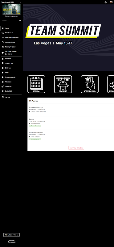The width and height of the screenshot is (114, 247).
Task: Open Maps from the sidebar
Action: 11,73
